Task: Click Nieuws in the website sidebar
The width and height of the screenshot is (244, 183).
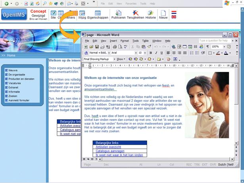Action: click(13, 70)
